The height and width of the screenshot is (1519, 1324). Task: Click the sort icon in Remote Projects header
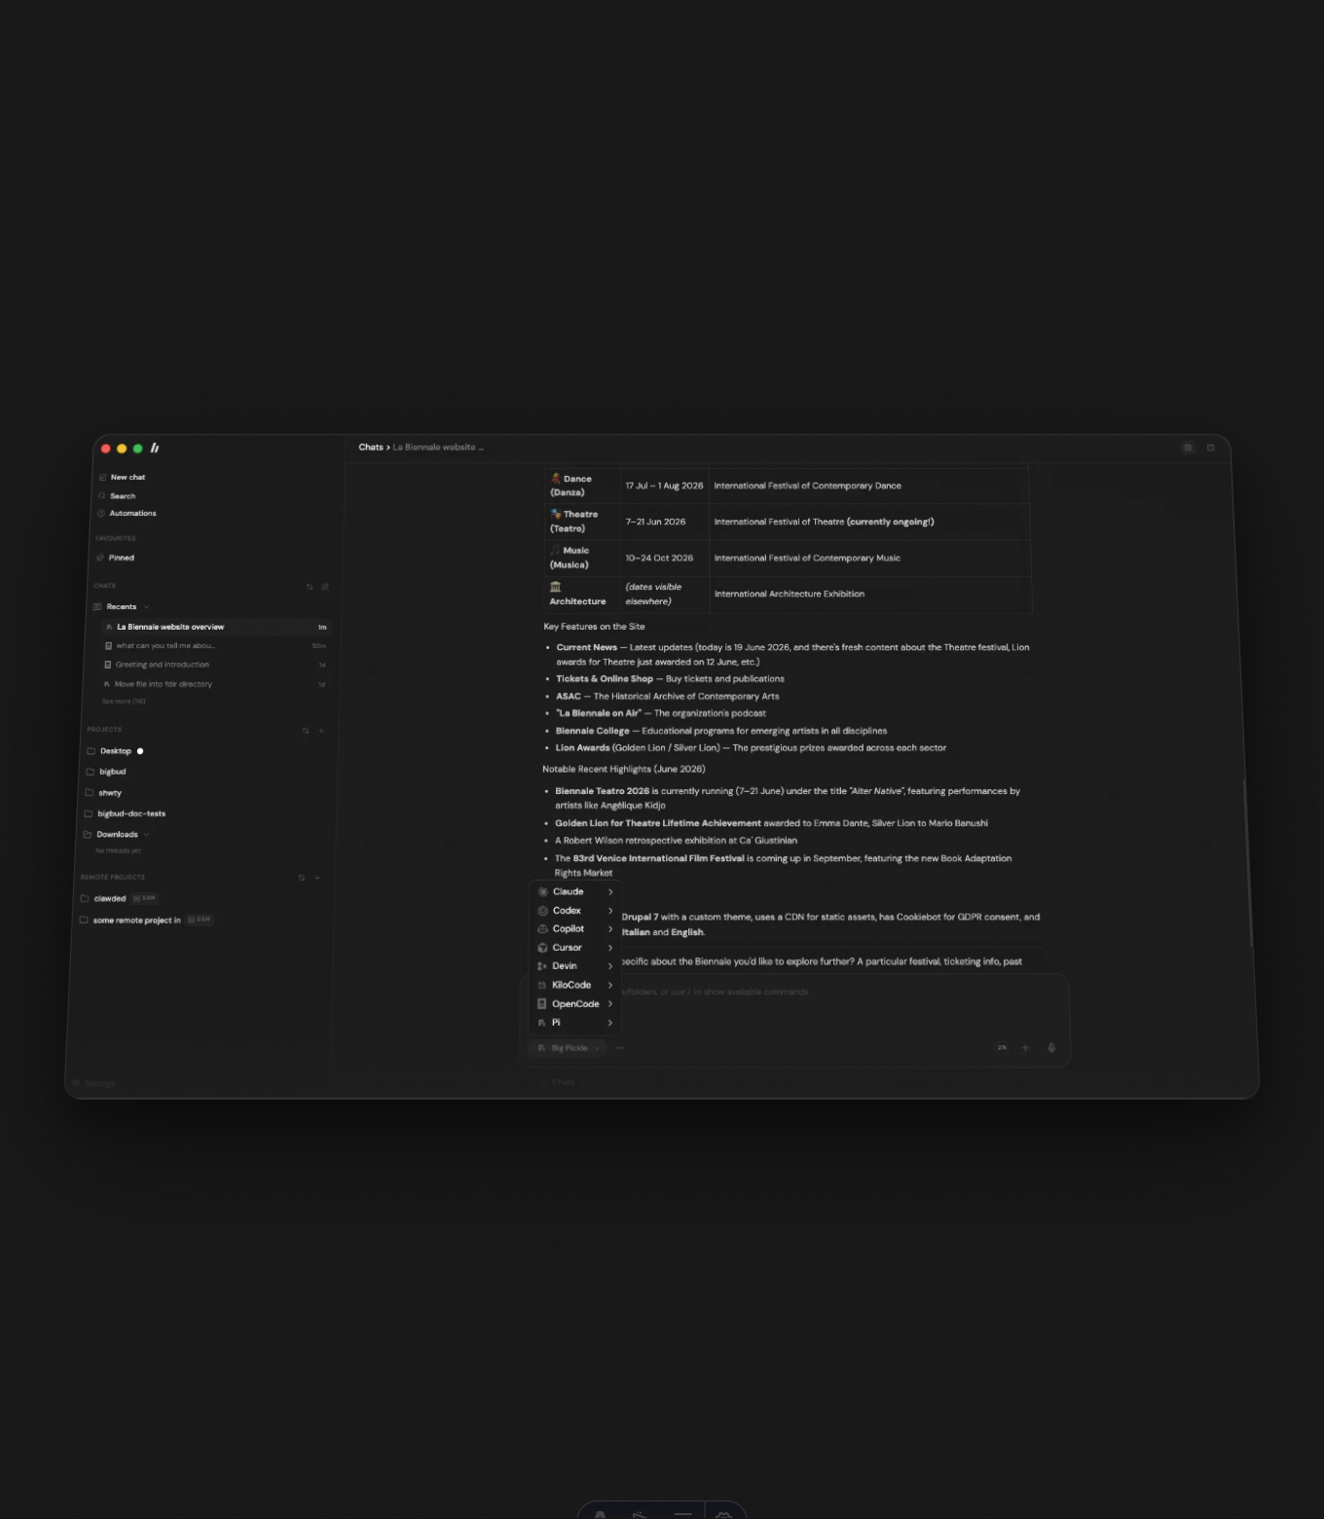[302, 878]
